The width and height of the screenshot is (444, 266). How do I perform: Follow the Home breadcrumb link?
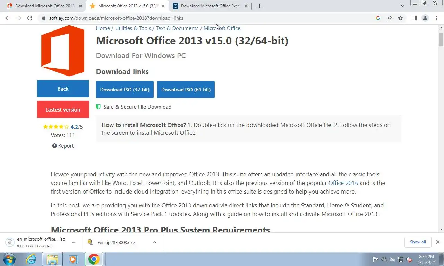pos(103,28)
